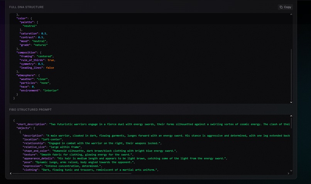The image size is (311, 184).
Task: Click down arrow of FIBO prompt scrollbar
Action: pyautogui.click(x=291, y=170)
